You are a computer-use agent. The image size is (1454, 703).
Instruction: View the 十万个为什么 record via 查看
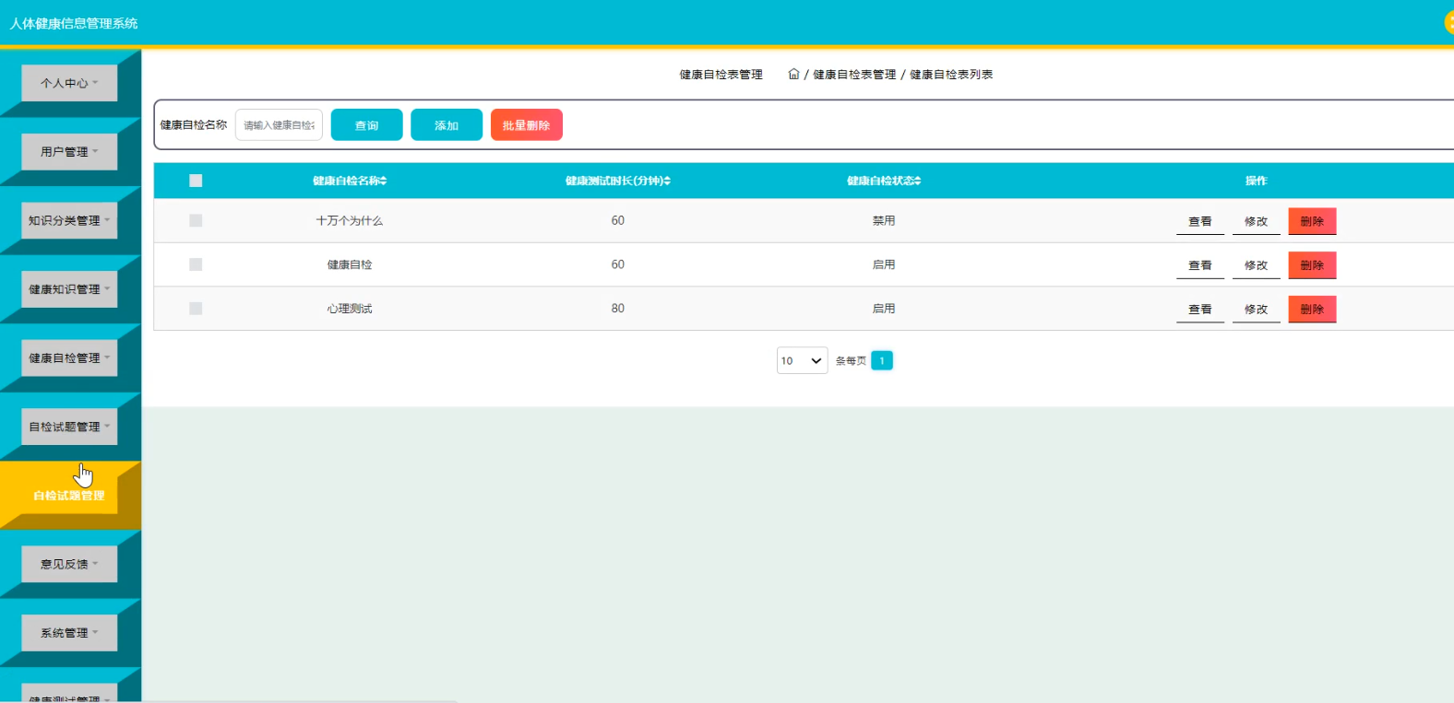click(x=1199, y=221)
